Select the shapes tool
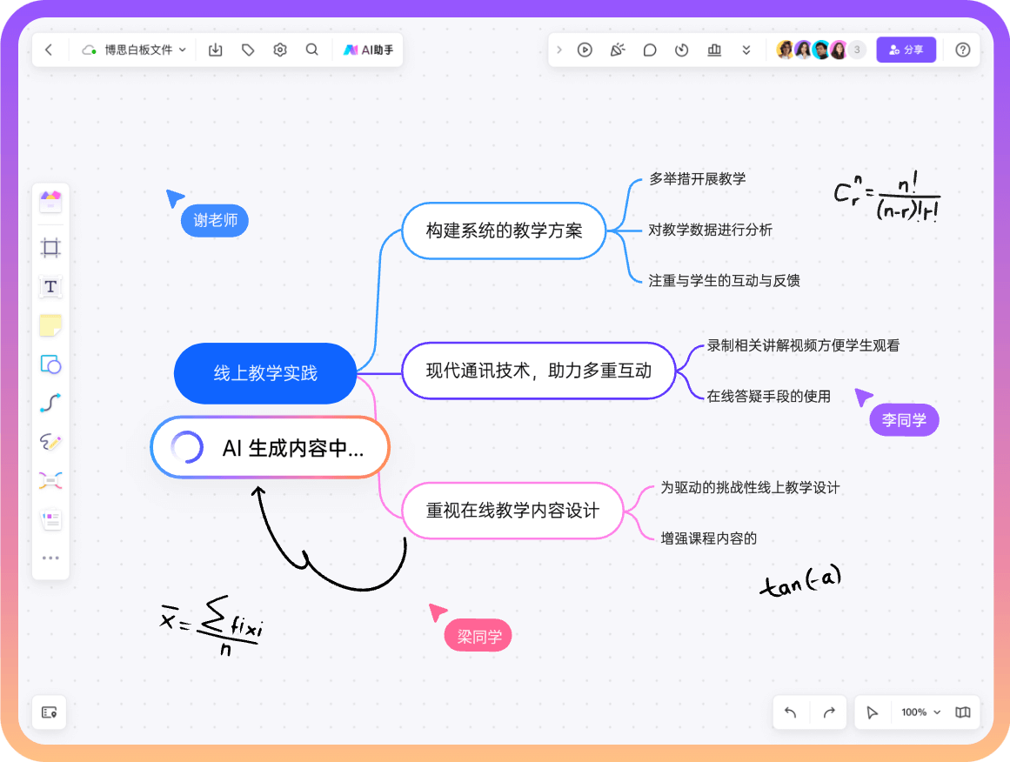The width and height of the screenshot is (1010, 762). pos(50,364)
